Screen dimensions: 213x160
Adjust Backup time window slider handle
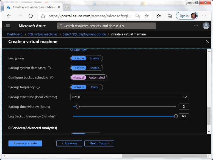coord(78,106)
